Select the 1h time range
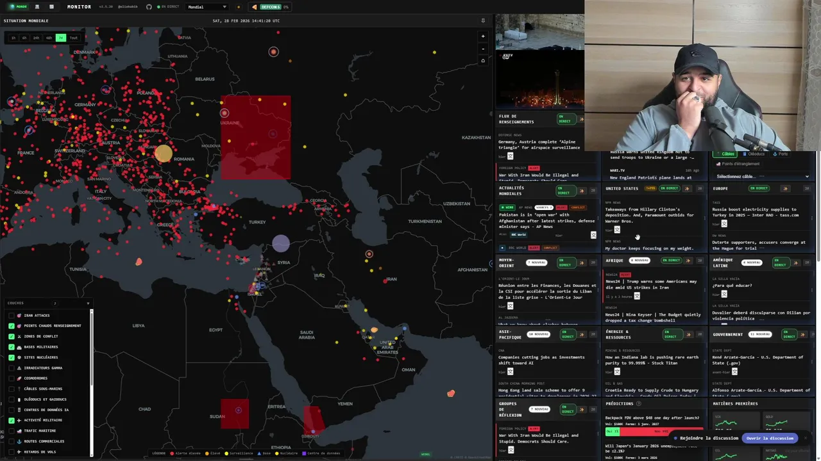 coord(13,38)
